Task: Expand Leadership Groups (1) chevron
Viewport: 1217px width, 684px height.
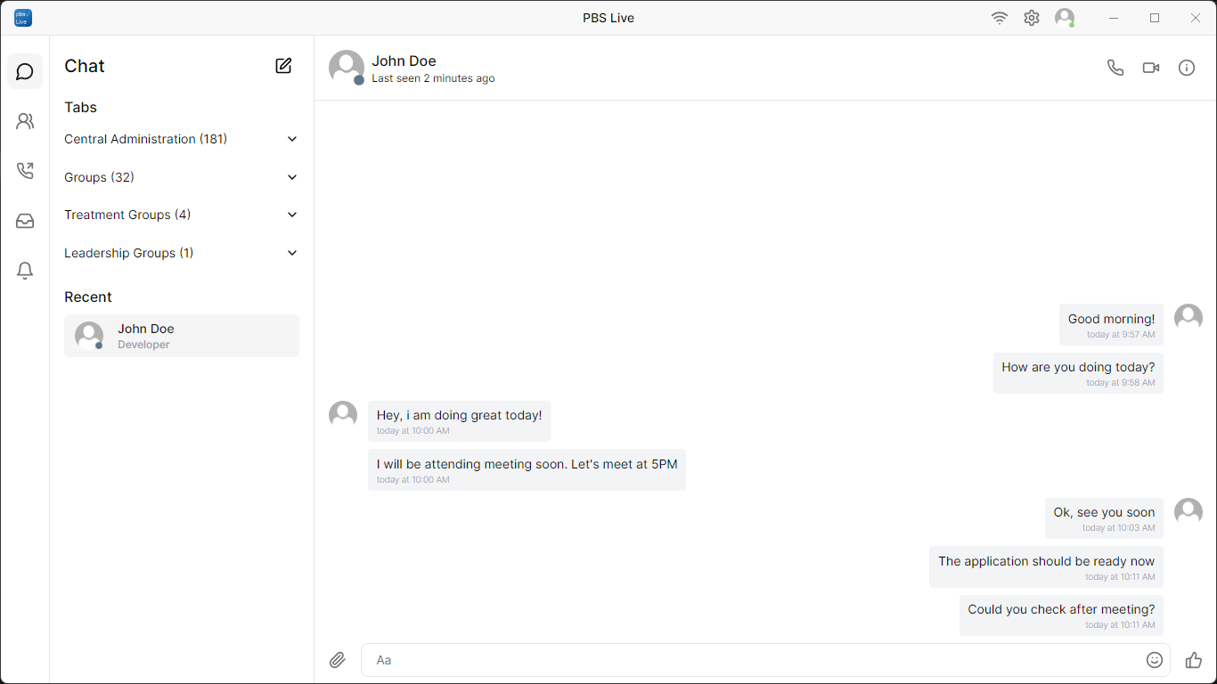Action: point(292,254)
